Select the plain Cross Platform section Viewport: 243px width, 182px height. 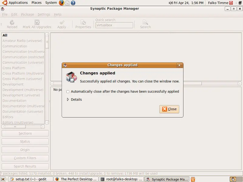point(23,68)
